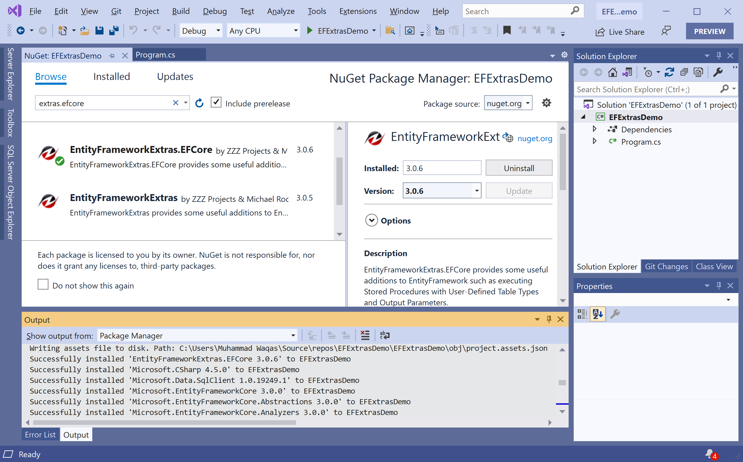Click the Output horizontal scrollbar
Image resolution: width=743 pixels, height=462 pixels.
(164, 422)
